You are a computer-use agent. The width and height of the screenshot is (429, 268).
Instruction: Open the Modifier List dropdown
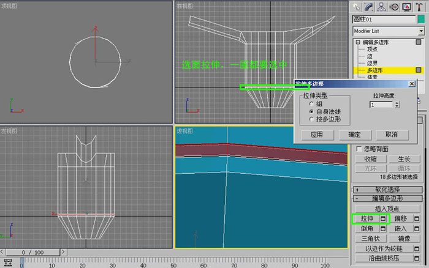[x=421, y=31]
